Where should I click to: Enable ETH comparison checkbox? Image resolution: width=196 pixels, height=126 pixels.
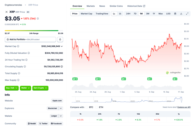97,107
